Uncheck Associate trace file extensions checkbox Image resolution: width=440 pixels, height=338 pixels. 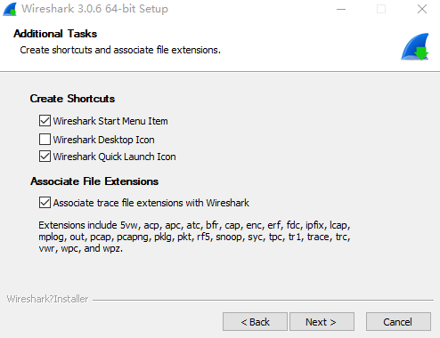[45, 203]
